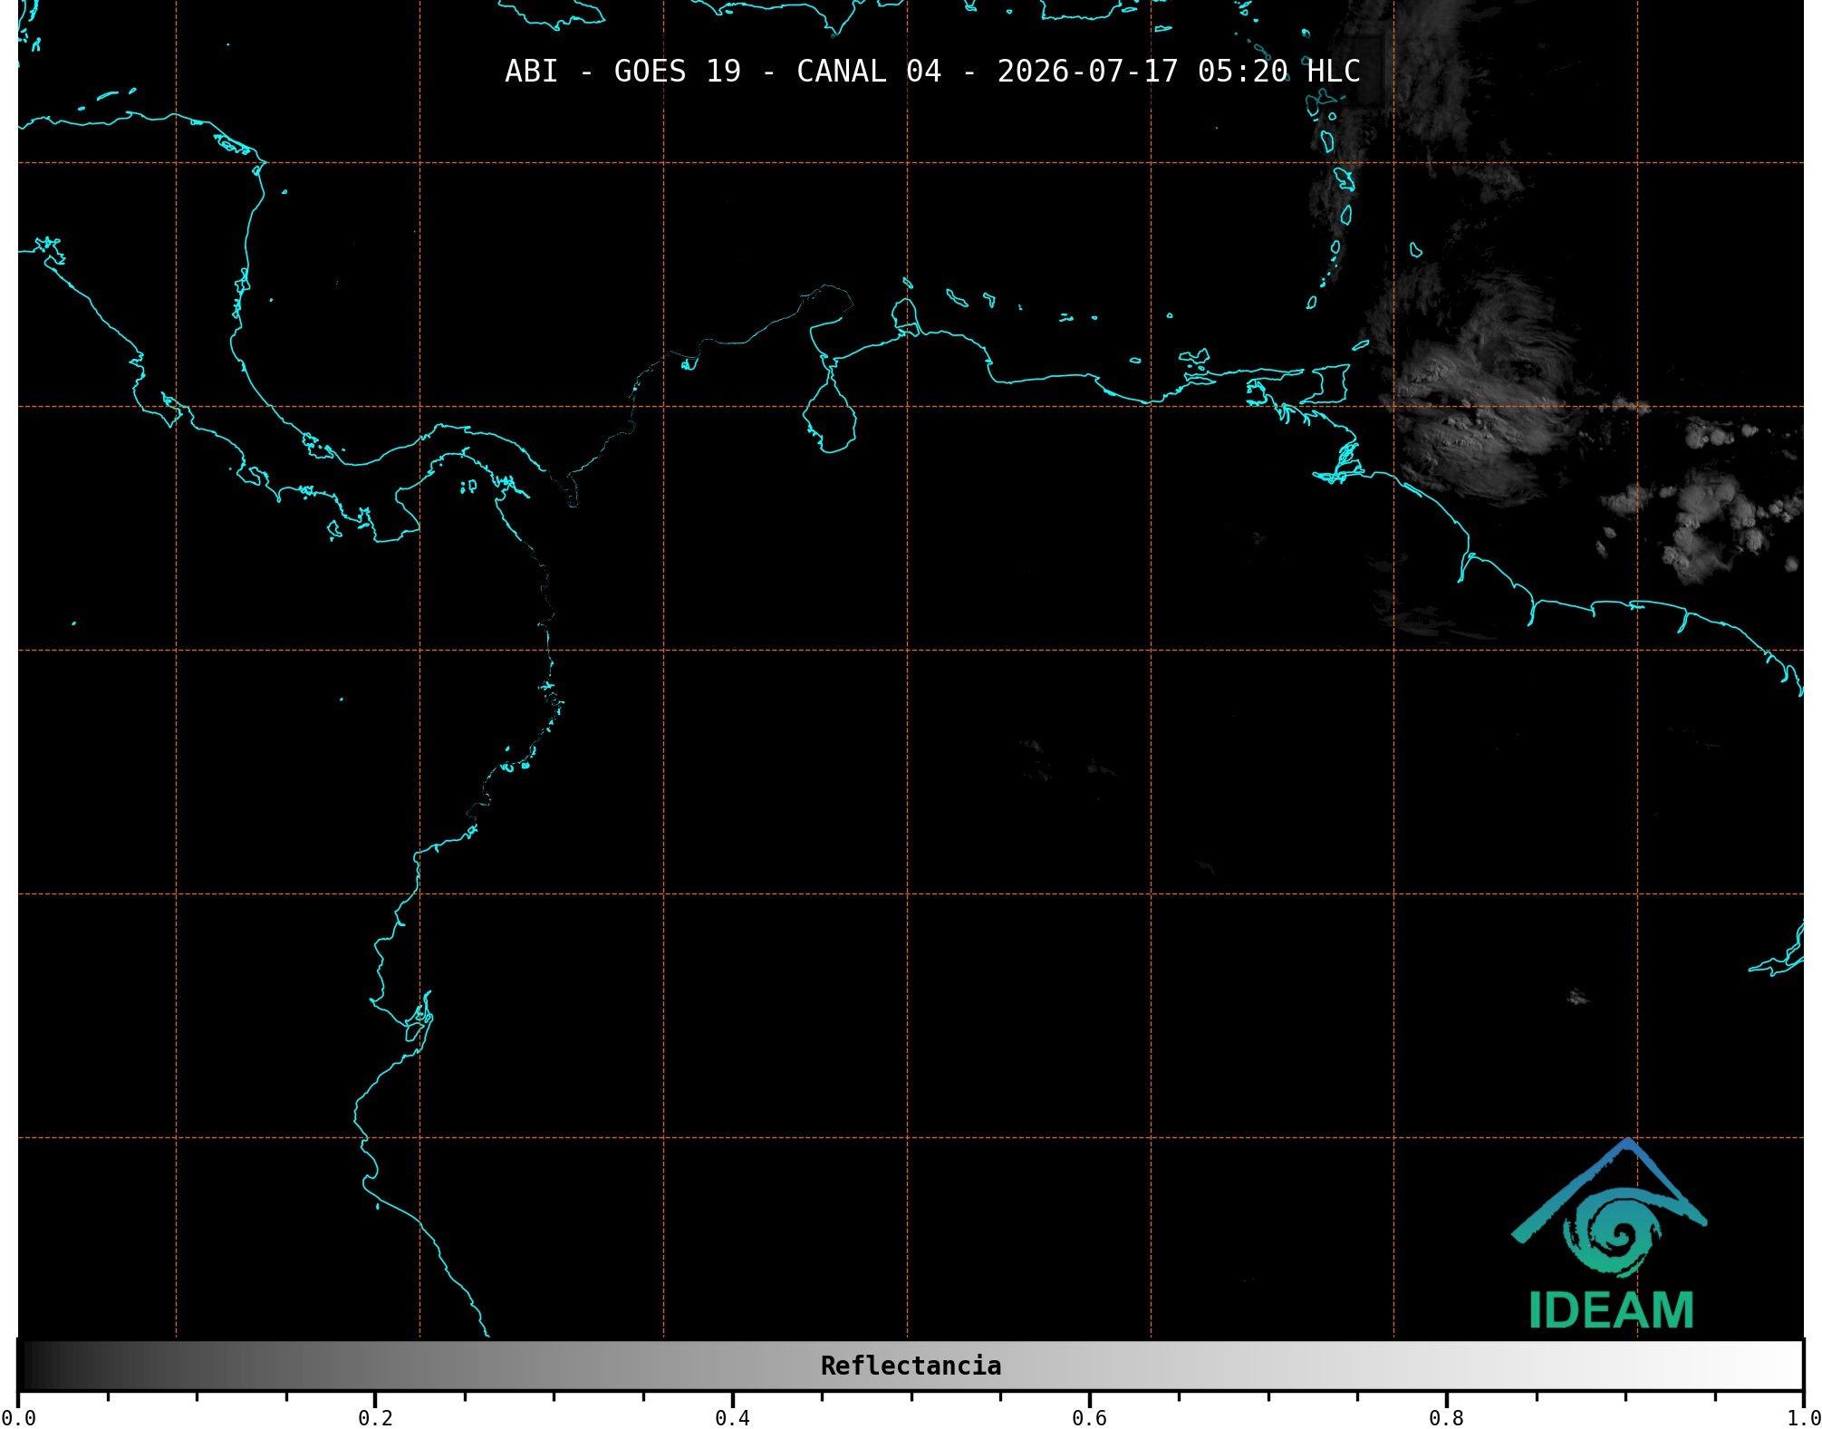The width and height of the screenshot is (1822, 1429).
Task: Click the reflectance colorbar gradient
Action: 911,1366
